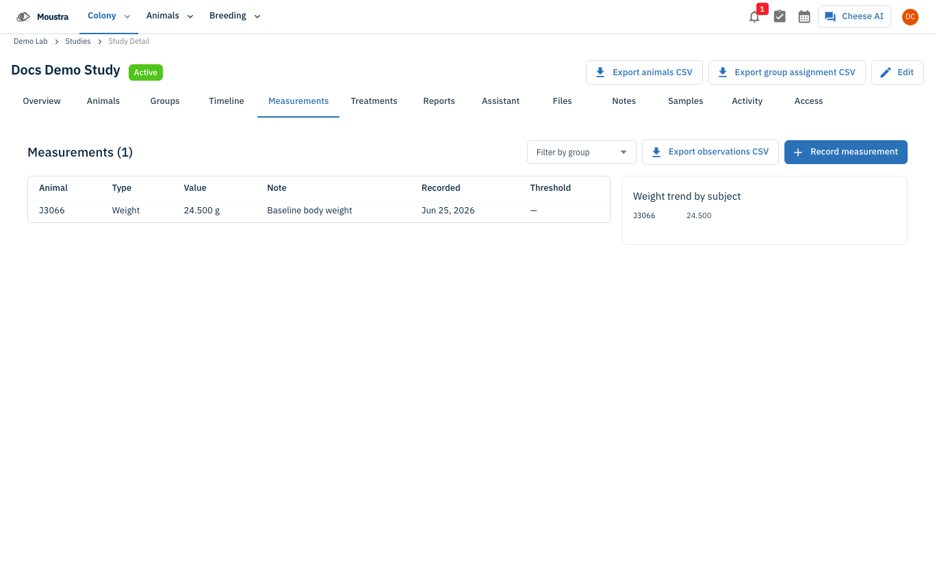The image size is (935, 584).
Task: Select the Measurements tab
Action: coord(298,101)
